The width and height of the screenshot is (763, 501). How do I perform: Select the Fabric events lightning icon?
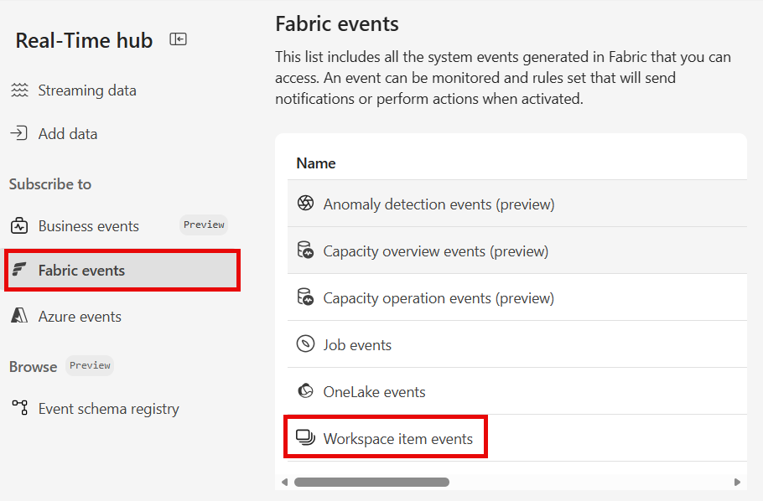tap(18, 269)
